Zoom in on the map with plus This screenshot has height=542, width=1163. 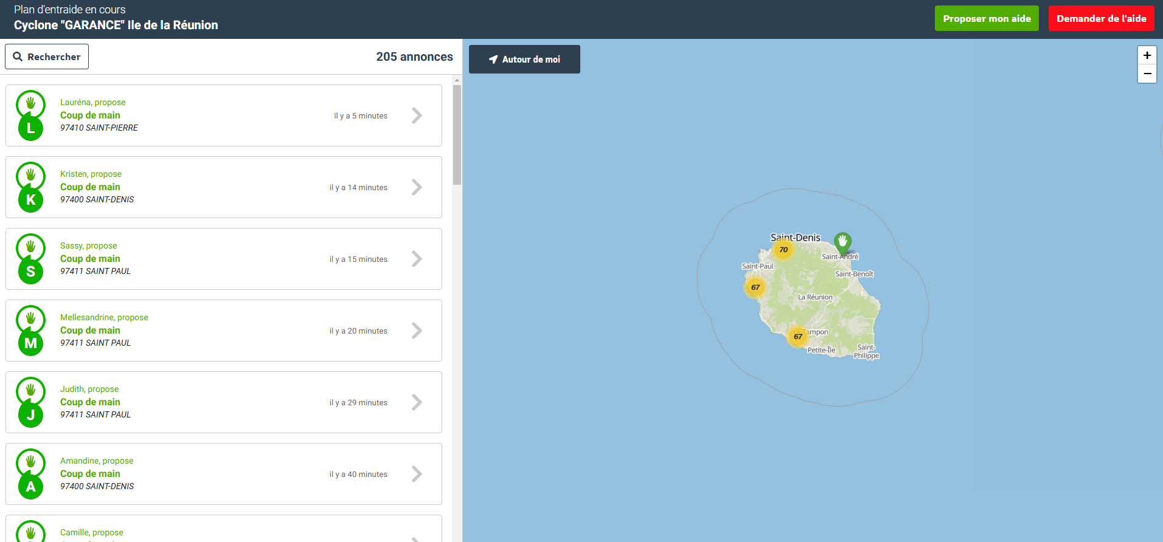coord(1147,55)
